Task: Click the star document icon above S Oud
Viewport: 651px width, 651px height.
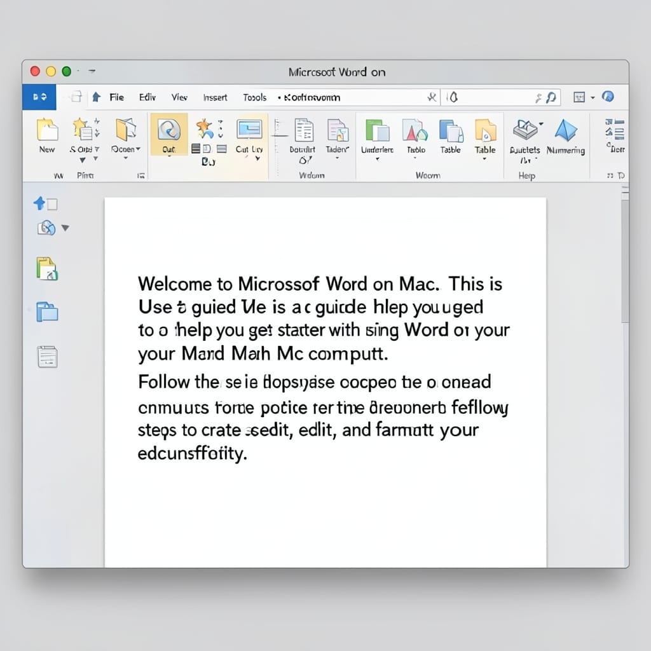Action: click(x=83, y=128)
